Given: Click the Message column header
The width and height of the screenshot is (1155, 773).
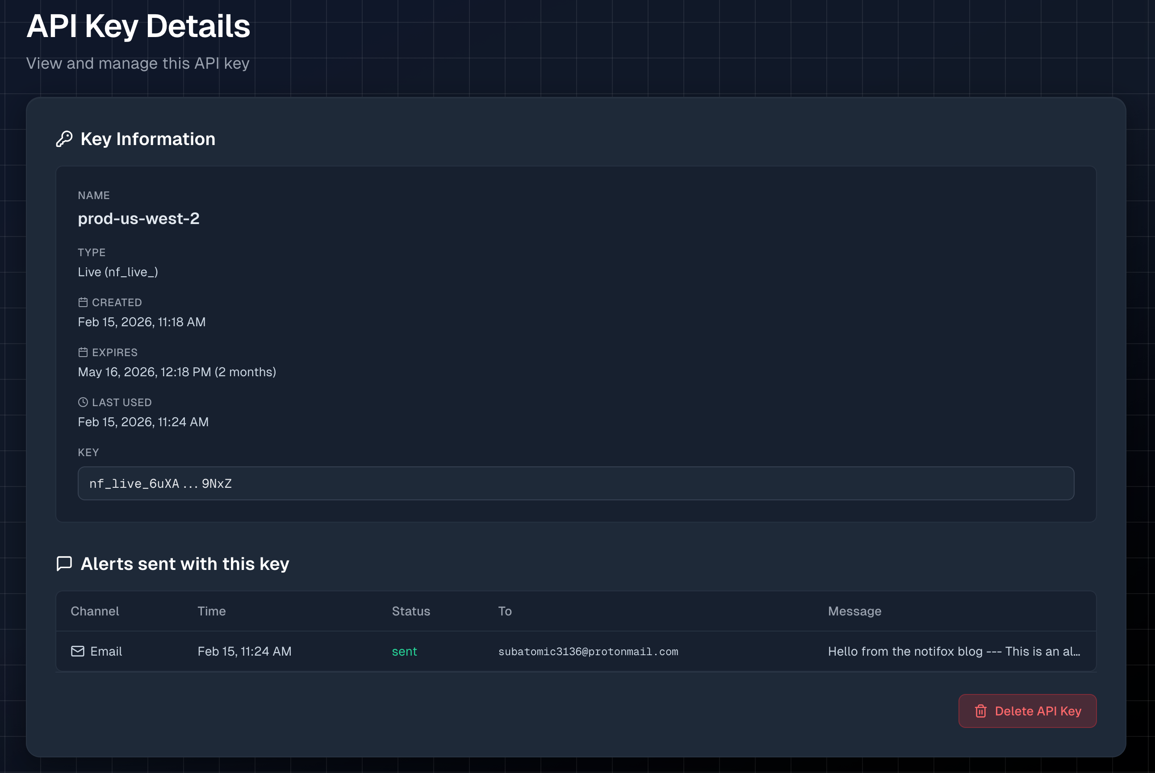Looking at the screenshot, I should 854,611.
